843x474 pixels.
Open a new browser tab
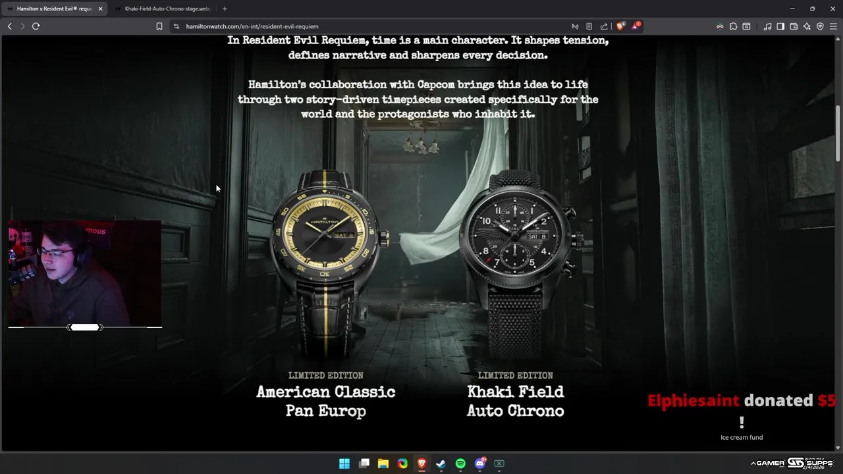pos(225,9)
